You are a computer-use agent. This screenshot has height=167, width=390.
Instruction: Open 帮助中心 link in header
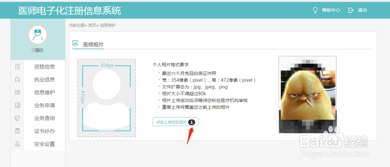tap(331, 11)
